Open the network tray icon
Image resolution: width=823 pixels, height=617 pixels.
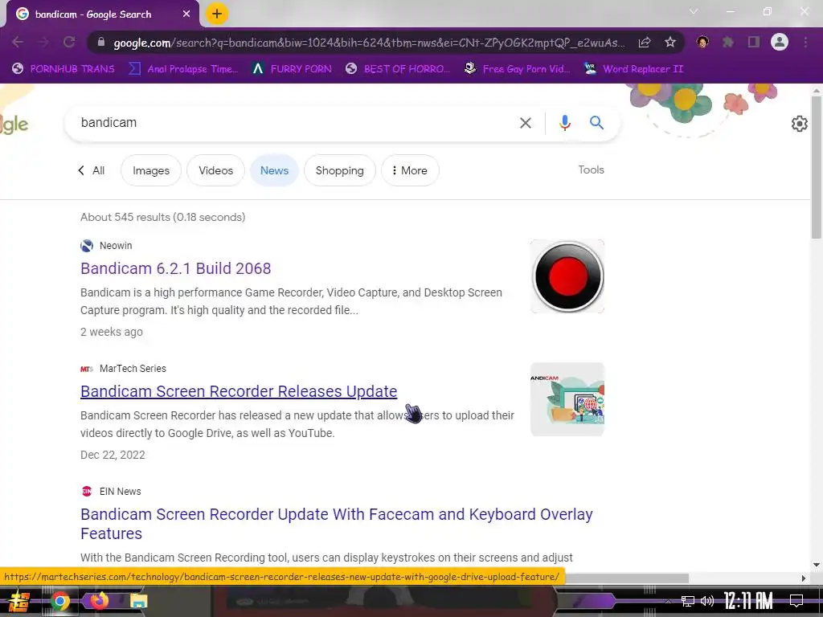(687, 601)
